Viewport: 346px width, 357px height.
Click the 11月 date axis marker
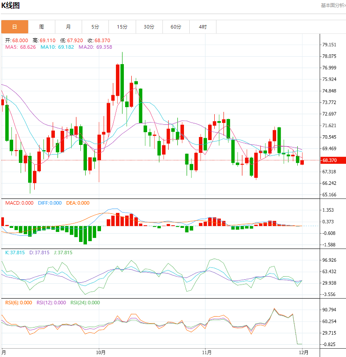click(207, 352)
